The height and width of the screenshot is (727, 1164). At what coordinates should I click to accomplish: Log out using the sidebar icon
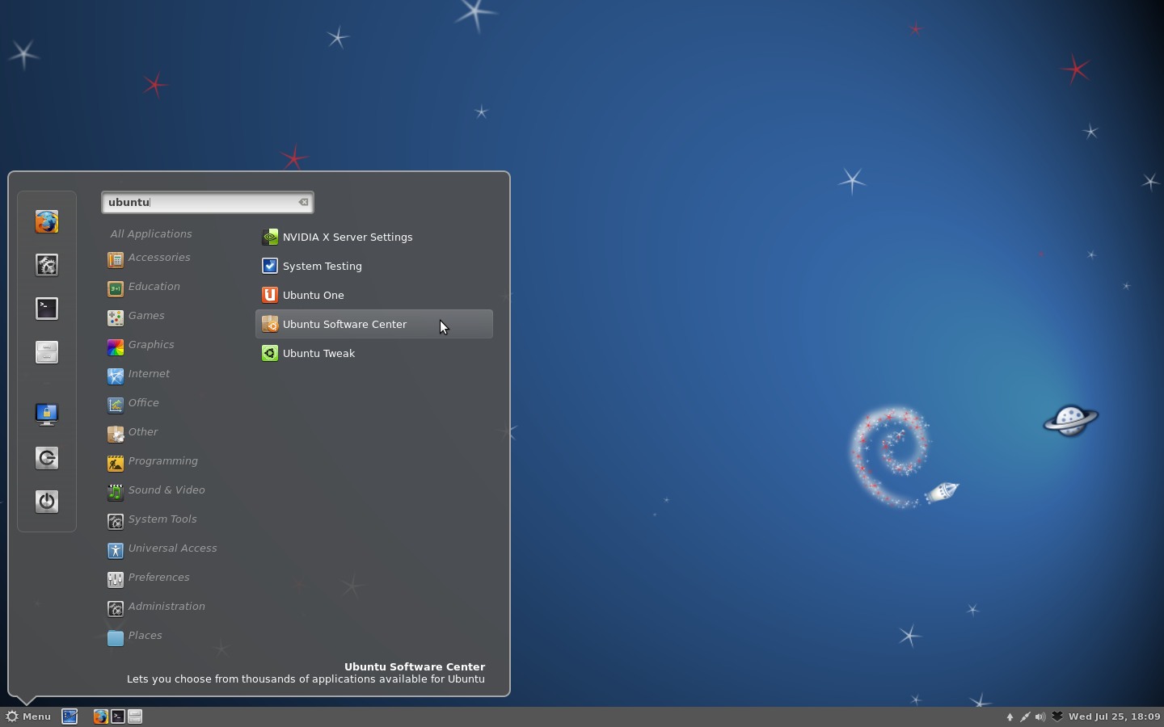pos(46,458)
